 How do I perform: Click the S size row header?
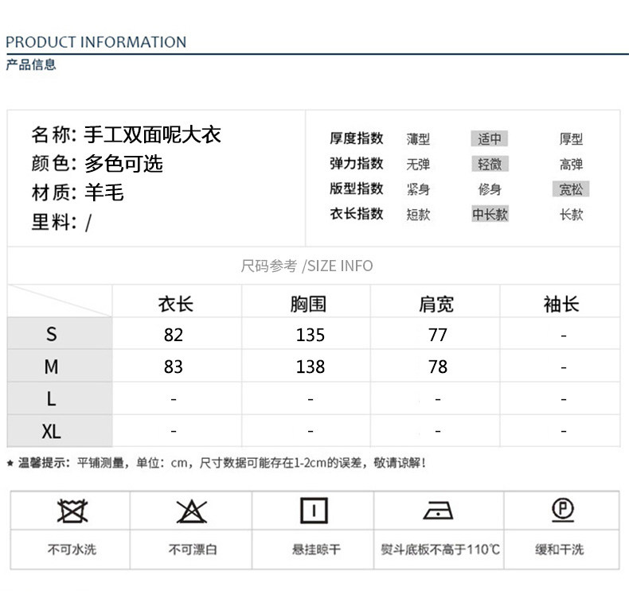coord(52,335)
